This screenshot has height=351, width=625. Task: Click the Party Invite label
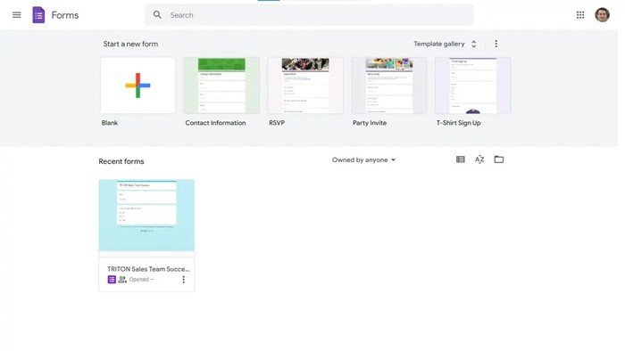click(370, 123)
